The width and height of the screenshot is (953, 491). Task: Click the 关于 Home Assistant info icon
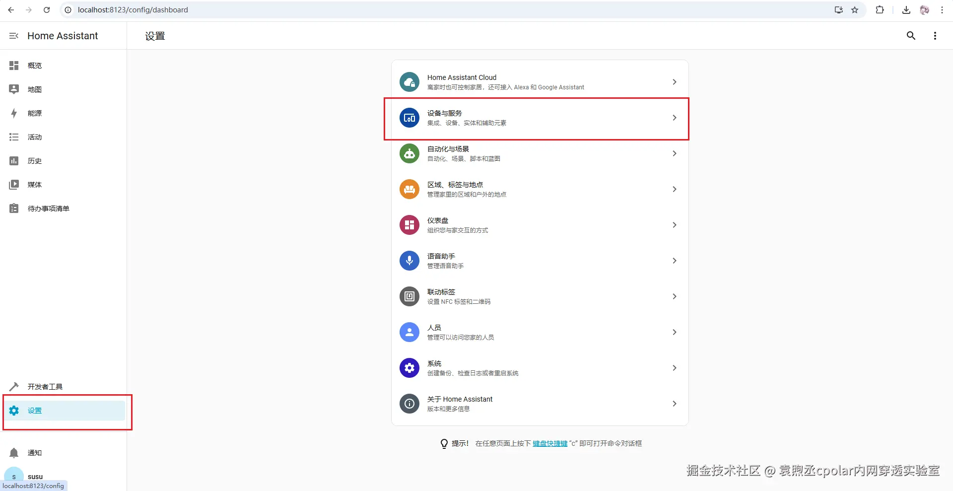coord(409,404)
